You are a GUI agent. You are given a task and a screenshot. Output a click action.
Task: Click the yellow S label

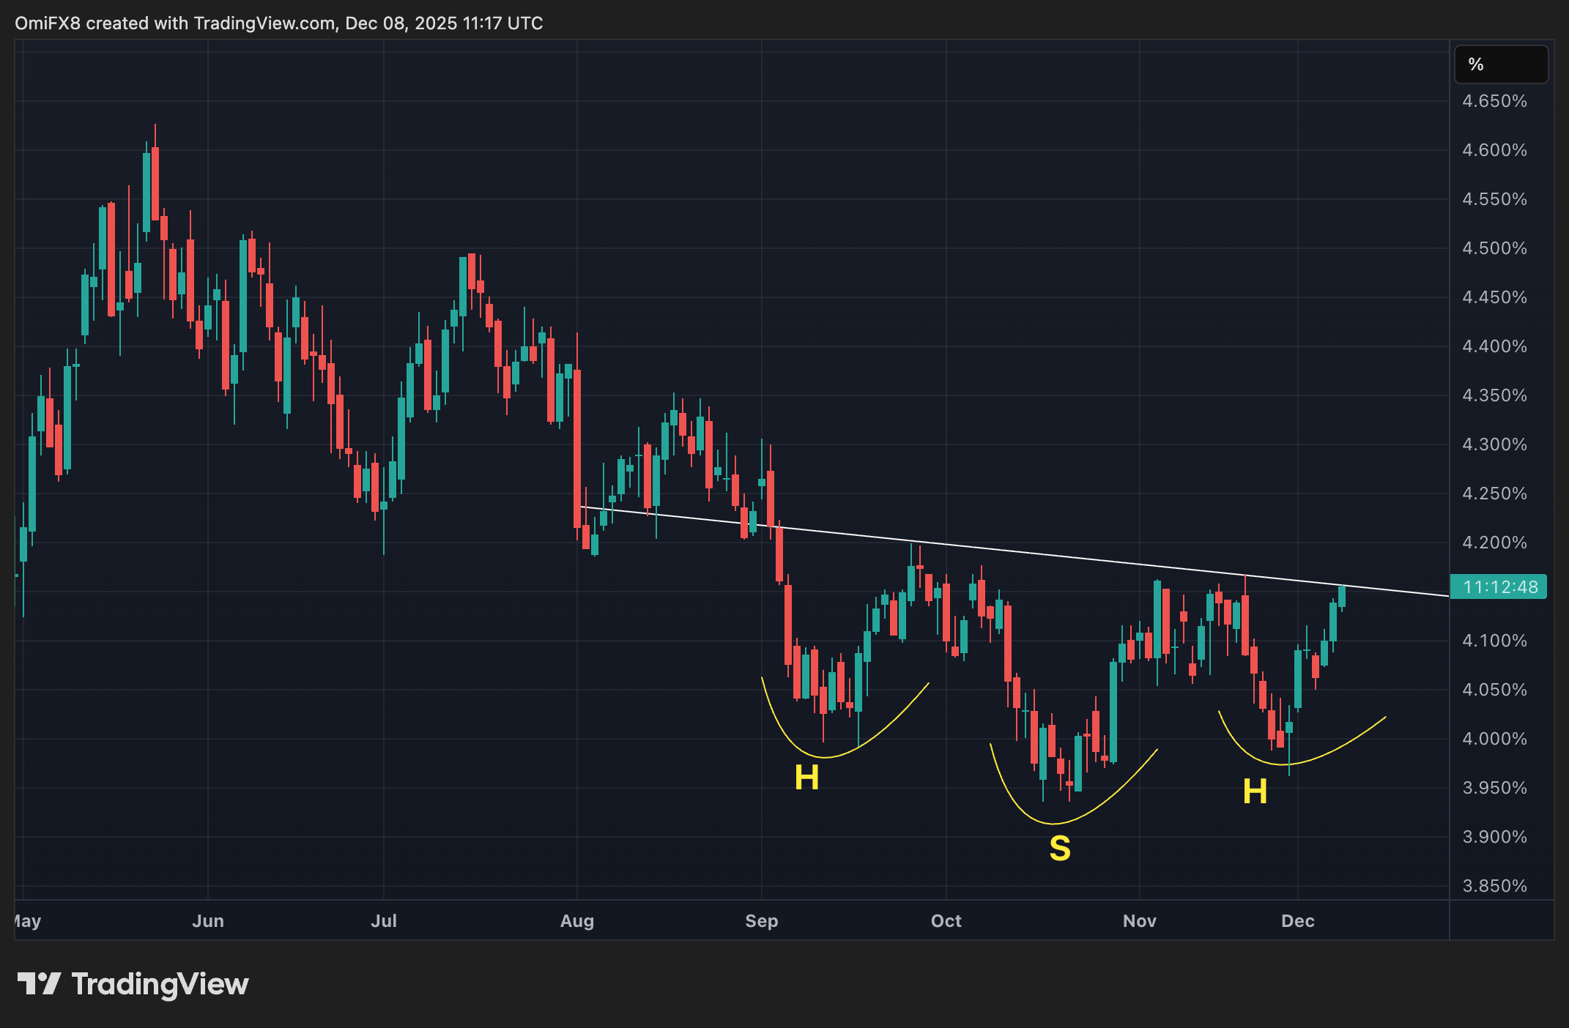click(x=1059, y=849)
